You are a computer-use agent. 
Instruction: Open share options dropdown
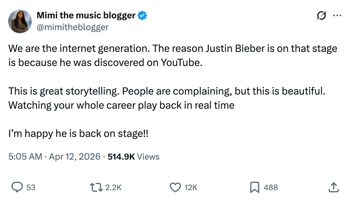(x=334, y=187)
